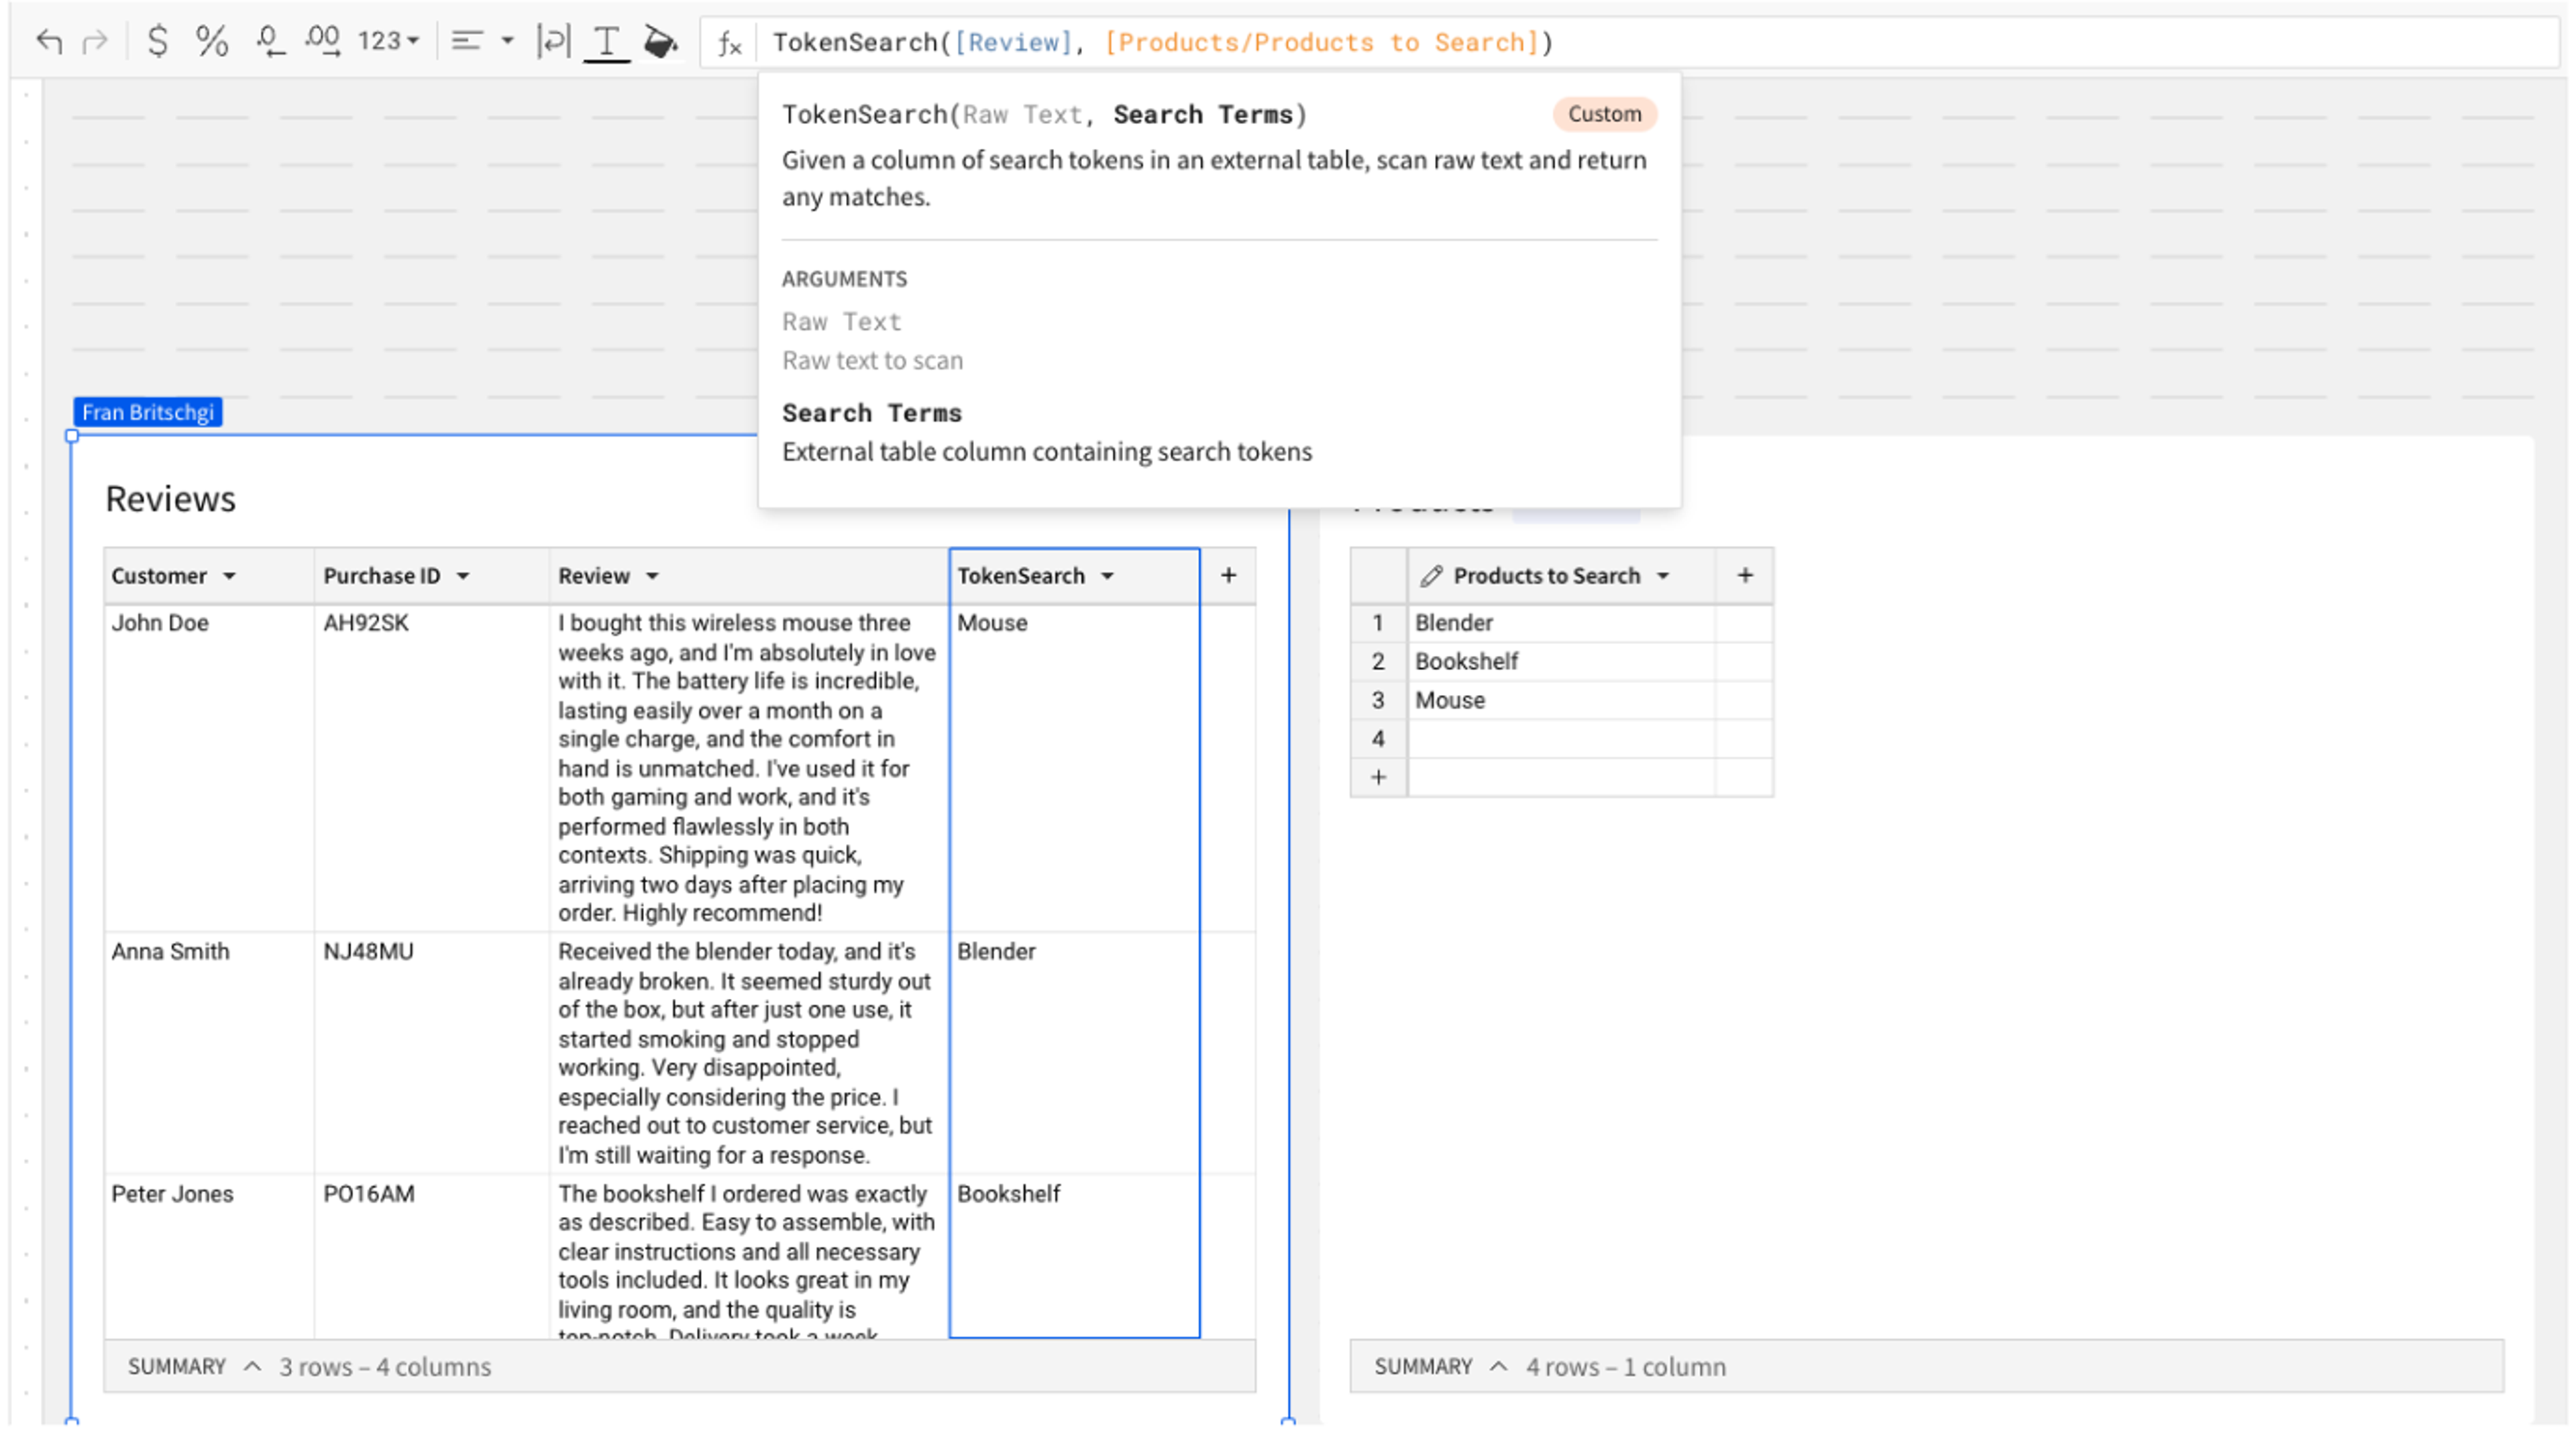Image resolution: width=2576 pixels, height=1439 pixels.
Task: Toggle text wrap icon
Action: 553,41
